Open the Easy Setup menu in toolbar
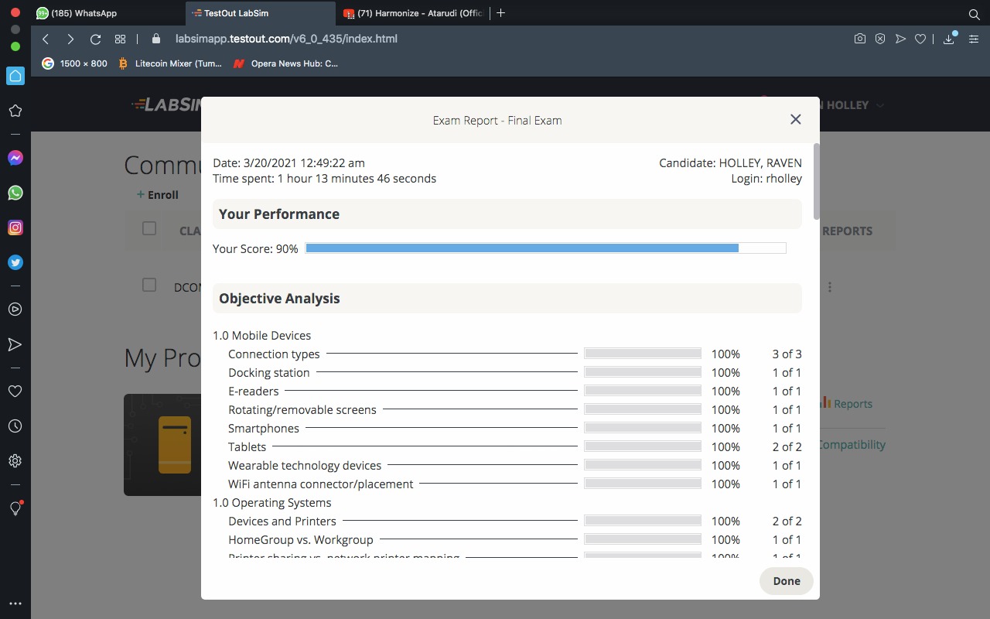 click(974, 39)
